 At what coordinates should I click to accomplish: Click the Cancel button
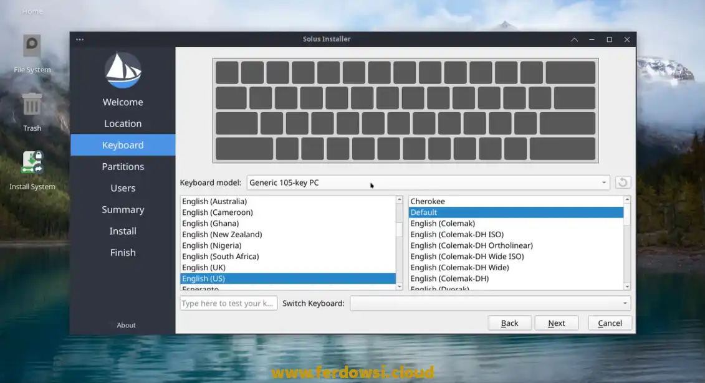pyautogui.click(x=610, y=323)
